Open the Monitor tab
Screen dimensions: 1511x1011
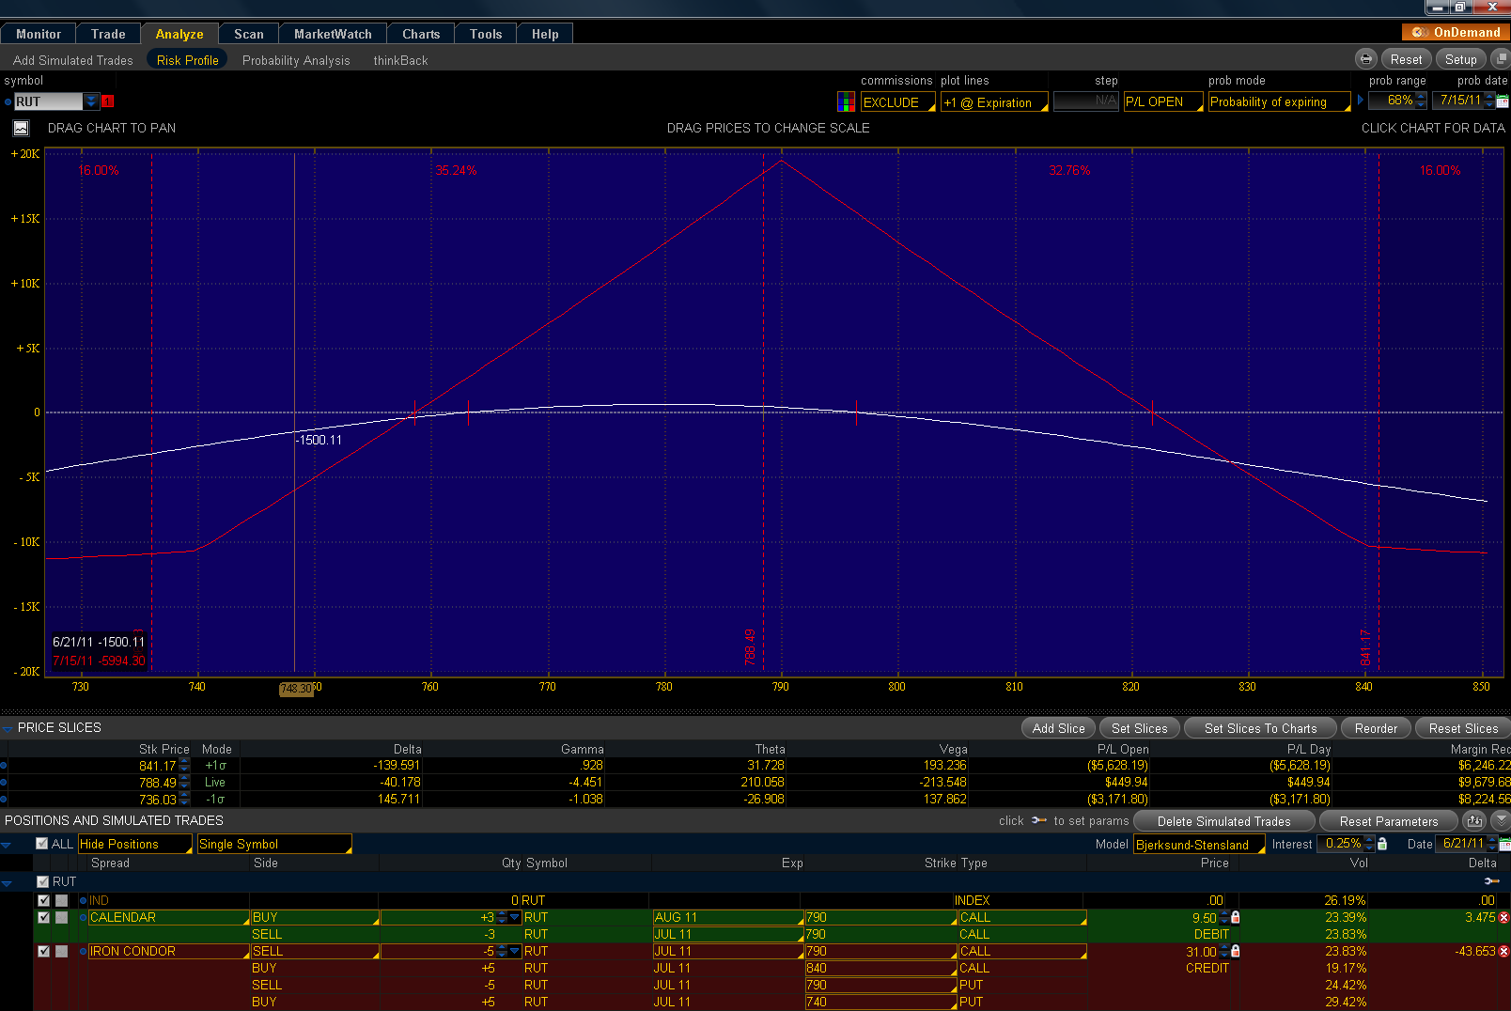pos(39,34)
